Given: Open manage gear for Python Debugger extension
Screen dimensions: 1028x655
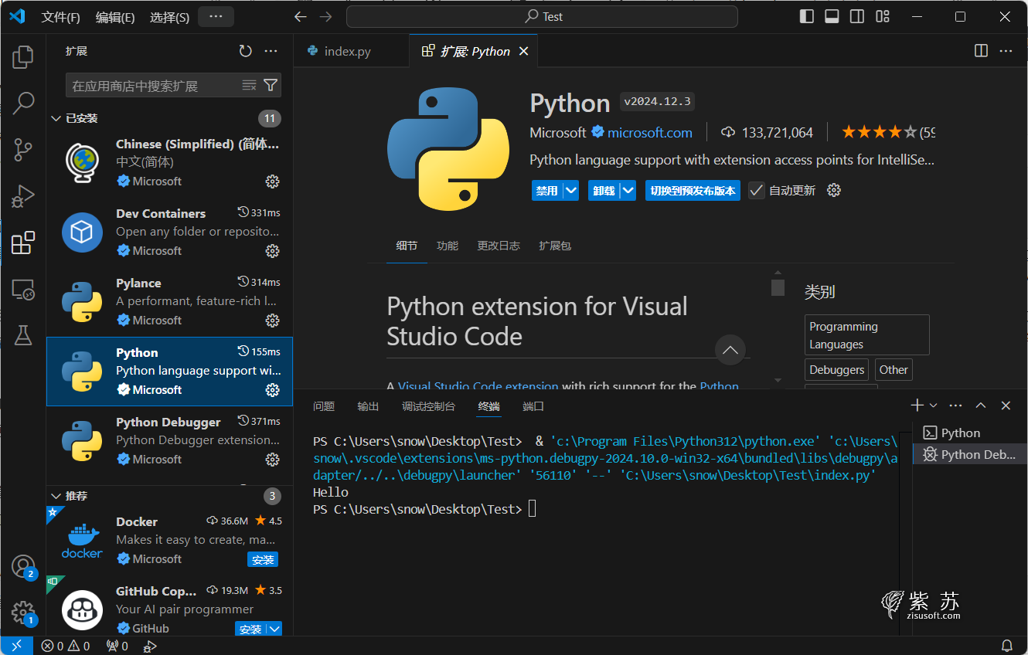Looking at the screenshot, I should (x=272, y=460).
